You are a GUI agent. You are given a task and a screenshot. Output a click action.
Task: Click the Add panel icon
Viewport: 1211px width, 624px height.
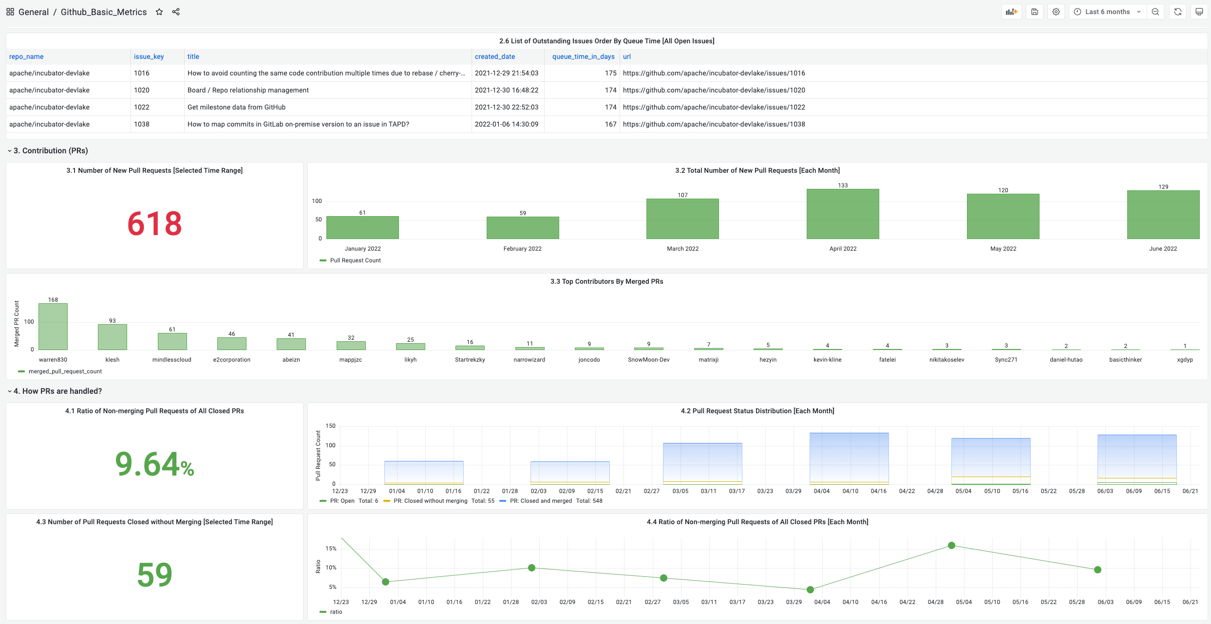pos(1012,12)
